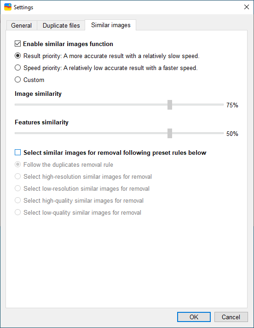Confirm settings with the OK button

[194, 317]
